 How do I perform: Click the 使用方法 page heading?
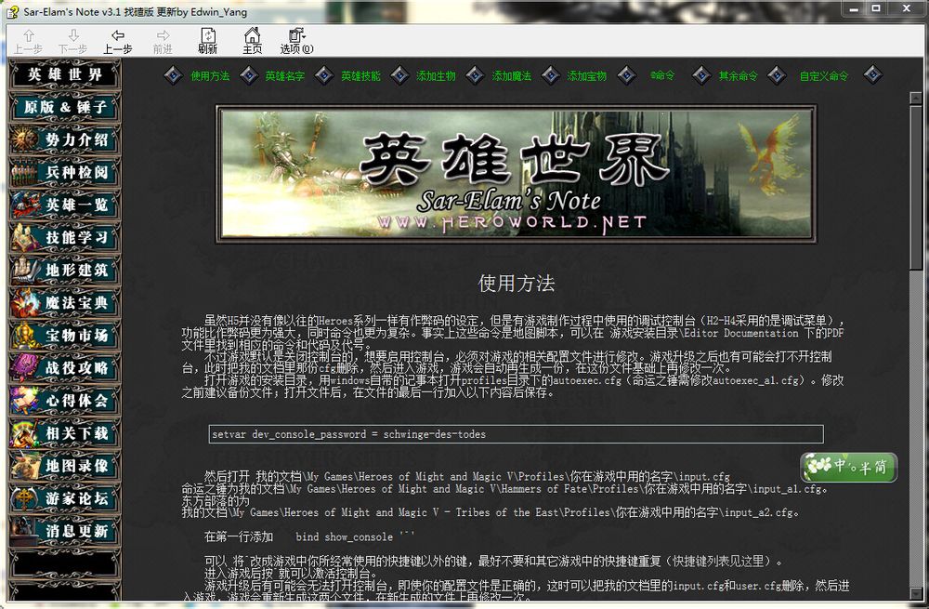point(516,284)
